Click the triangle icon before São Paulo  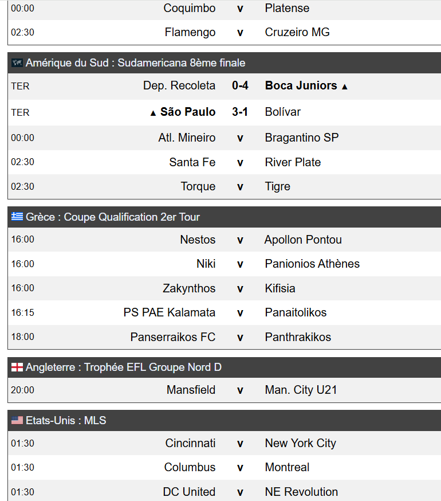(x=153, y=113)
